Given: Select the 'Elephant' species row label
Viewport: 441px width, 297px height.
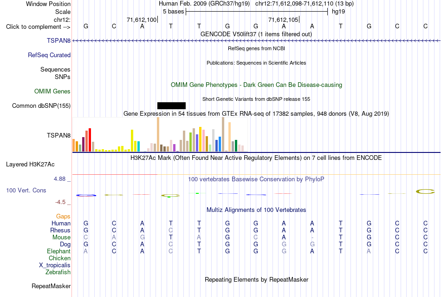Looking at the screenshot, I should click(x=58, y=251).
